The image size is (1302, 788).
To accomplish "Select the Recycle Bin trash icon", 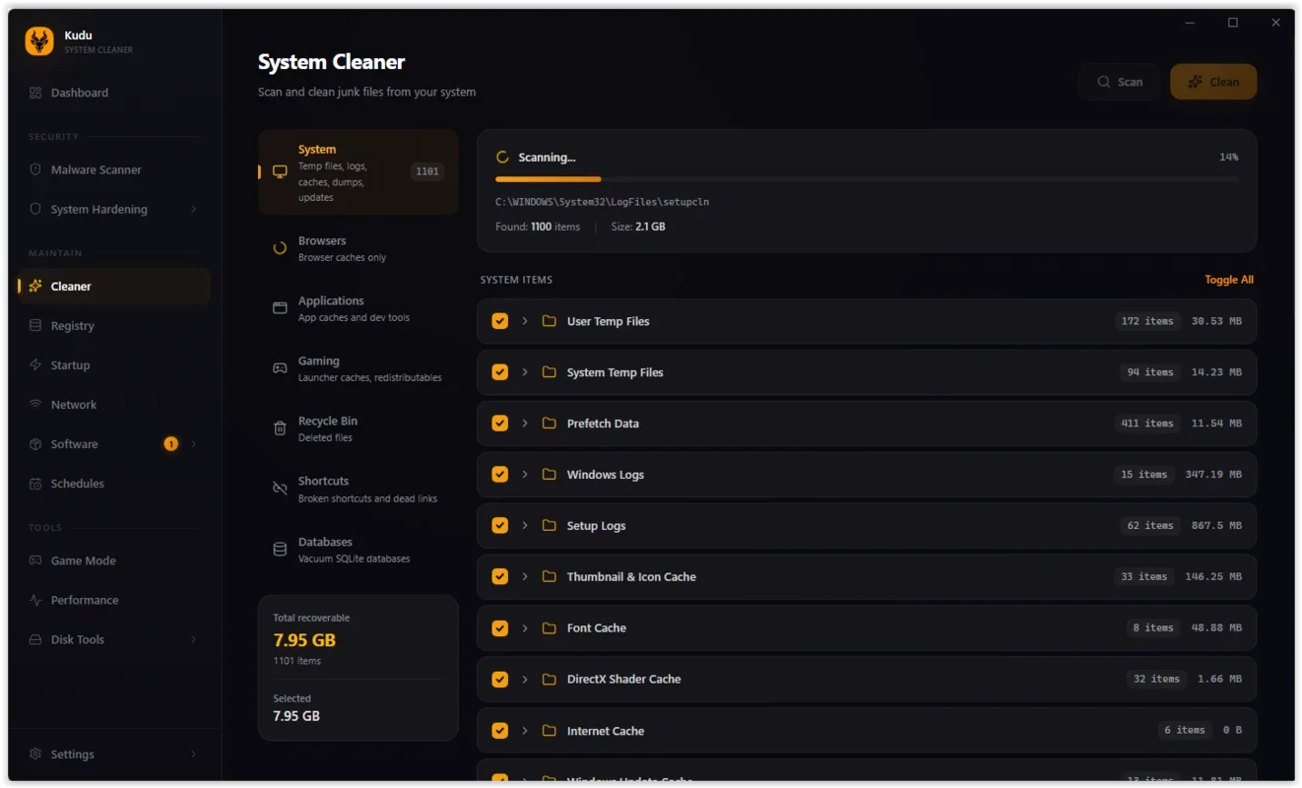I will coord(280,428).
